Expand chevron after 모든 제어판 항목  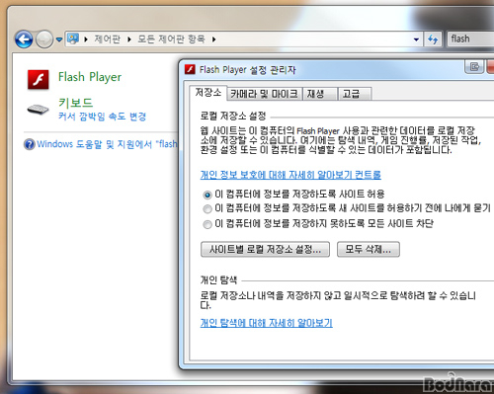point(213,39)
